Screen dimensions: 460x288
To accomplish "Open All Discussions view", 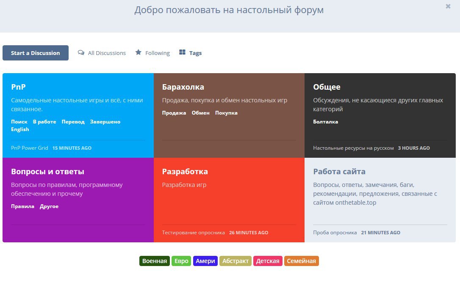I will 102,53.
